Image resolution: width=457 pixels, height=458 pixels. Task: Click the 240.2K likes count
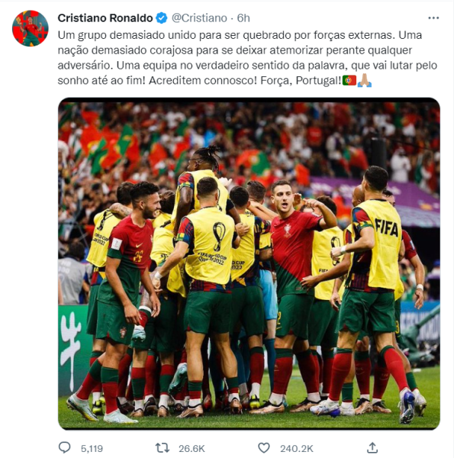[x=296, y=448]
